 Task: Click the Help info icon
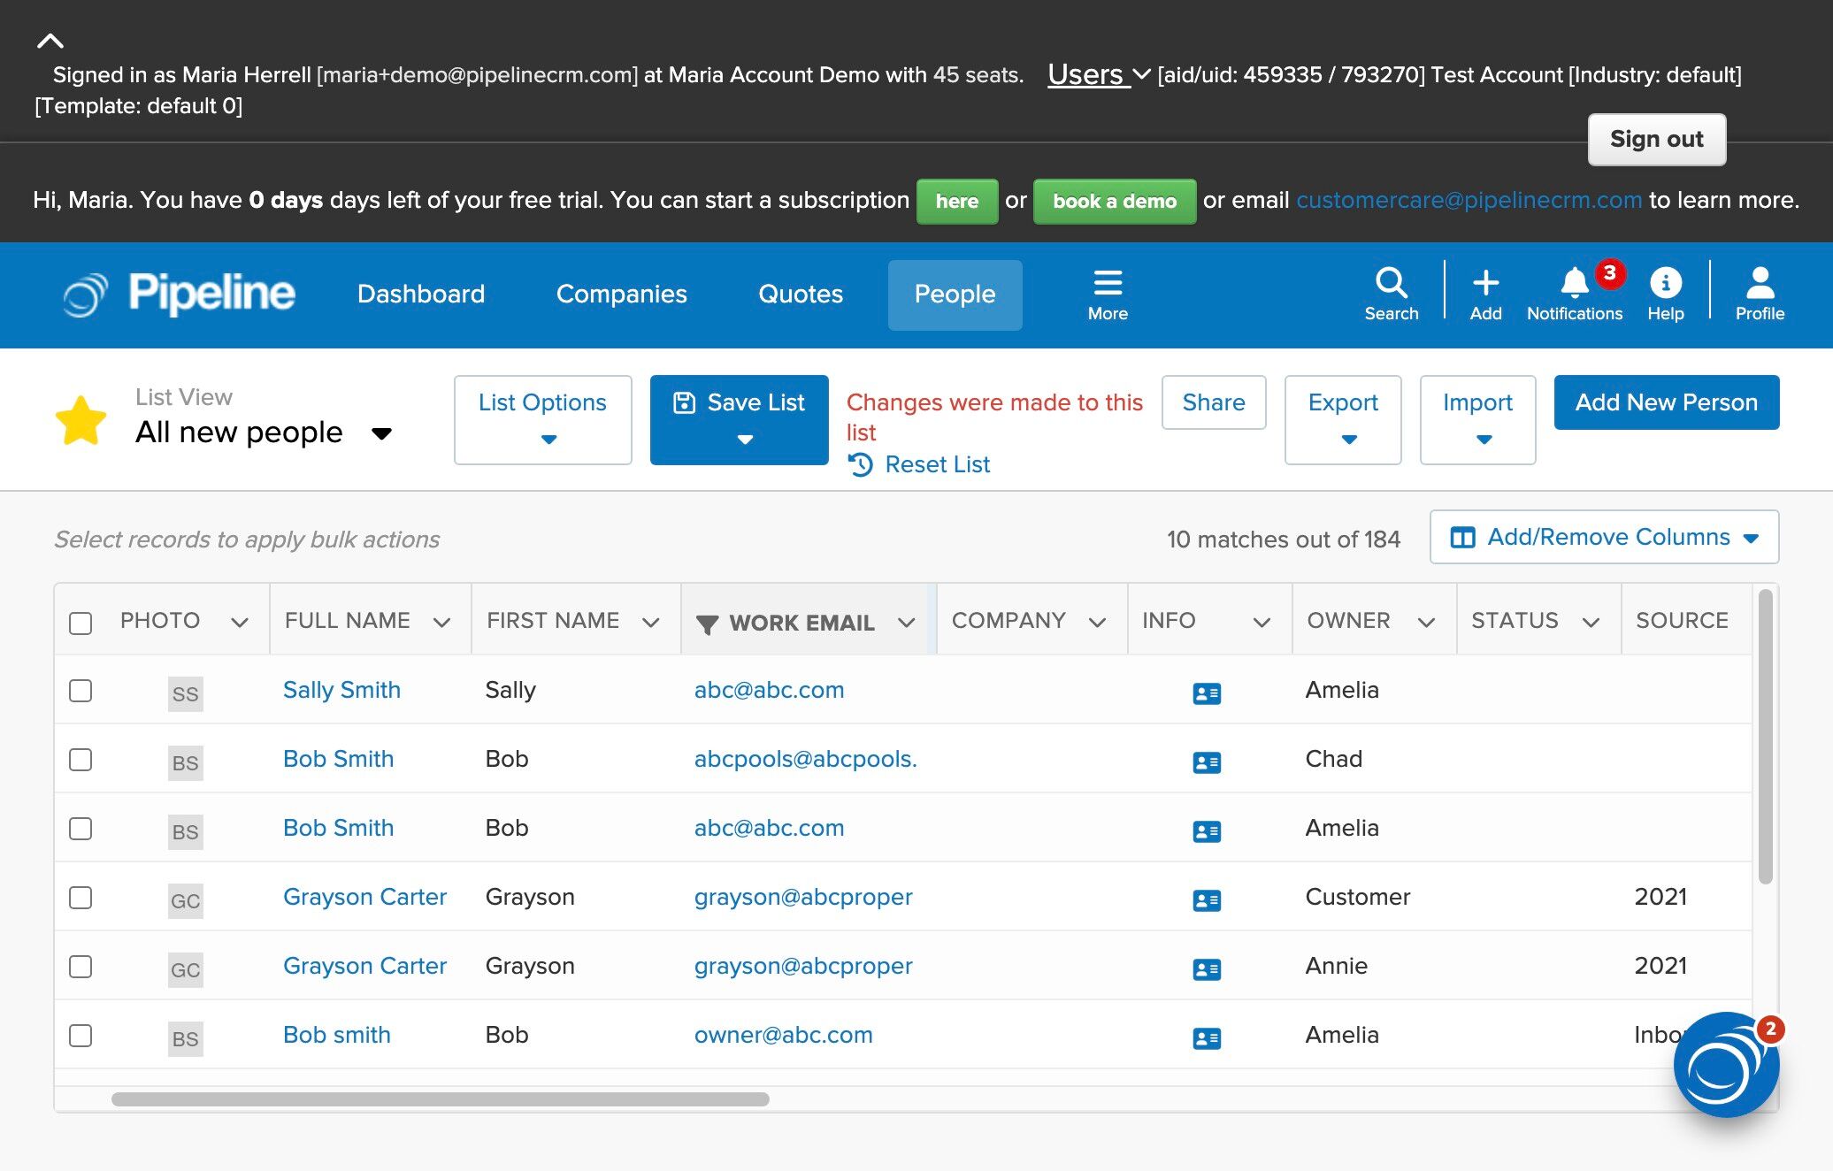click(x=1665, y=284)
